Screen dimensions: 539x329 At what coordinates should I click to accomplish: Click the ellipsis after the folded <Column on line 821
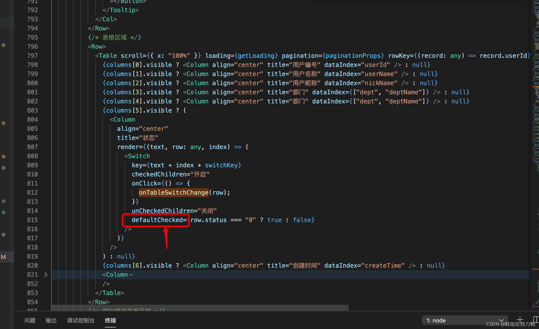pos(131,275)
